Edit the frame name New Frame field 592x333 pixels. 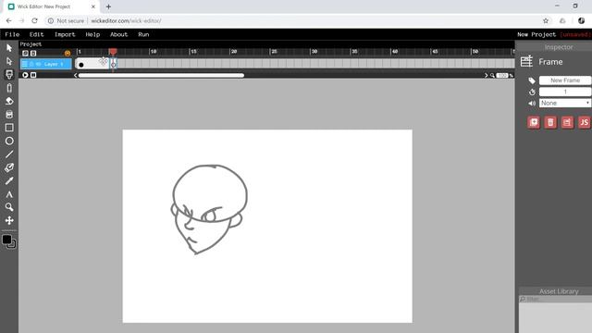(x=565, y=80)
